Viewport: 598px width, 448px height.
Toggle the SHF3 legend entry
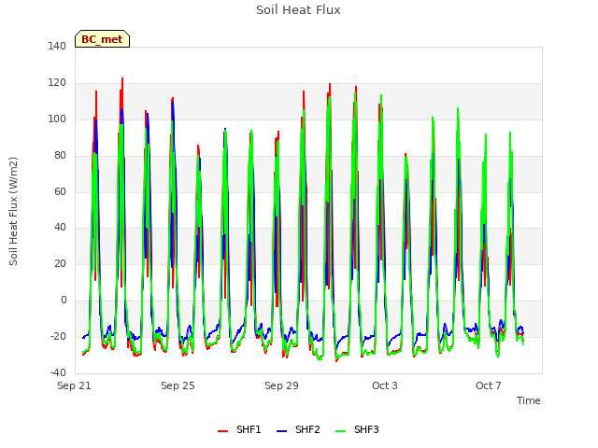tap(357, 430)
